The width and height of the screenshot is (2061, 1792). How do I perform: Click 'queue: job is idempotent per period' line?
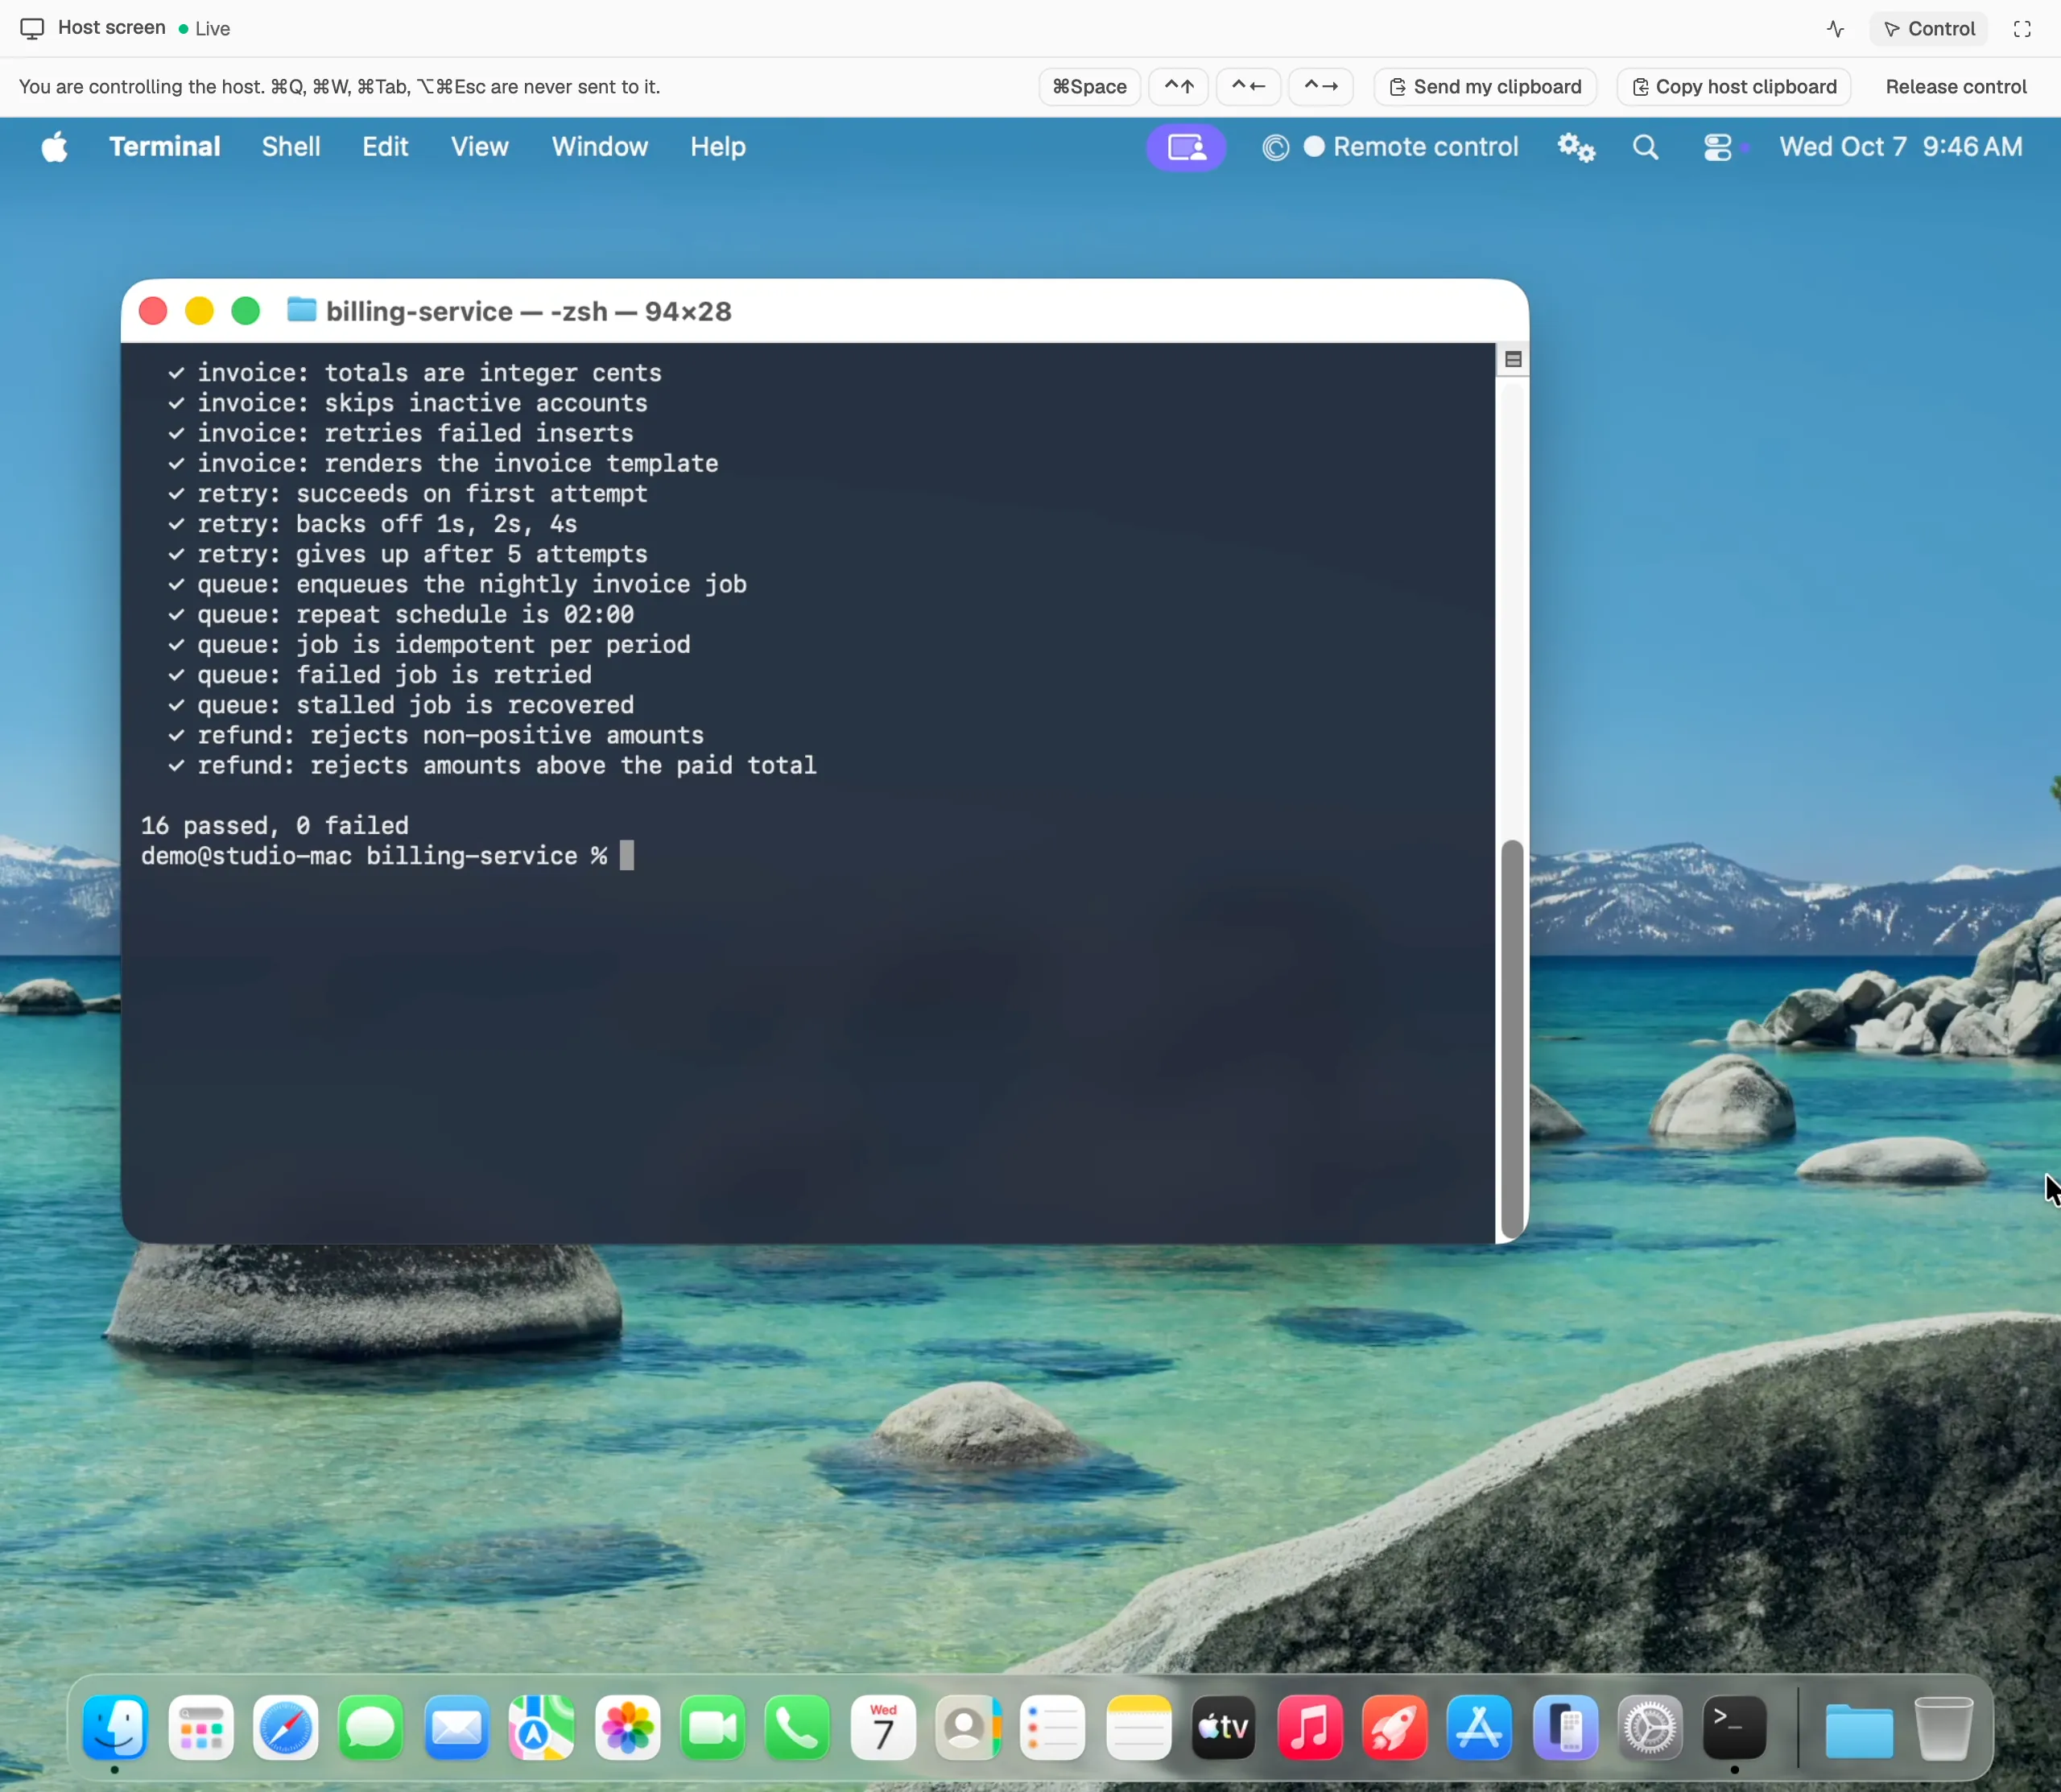tap(429, 645)
